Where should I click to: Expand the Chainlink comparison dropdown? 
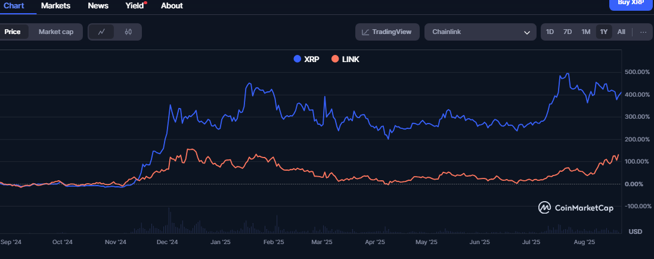coord(481,32)
